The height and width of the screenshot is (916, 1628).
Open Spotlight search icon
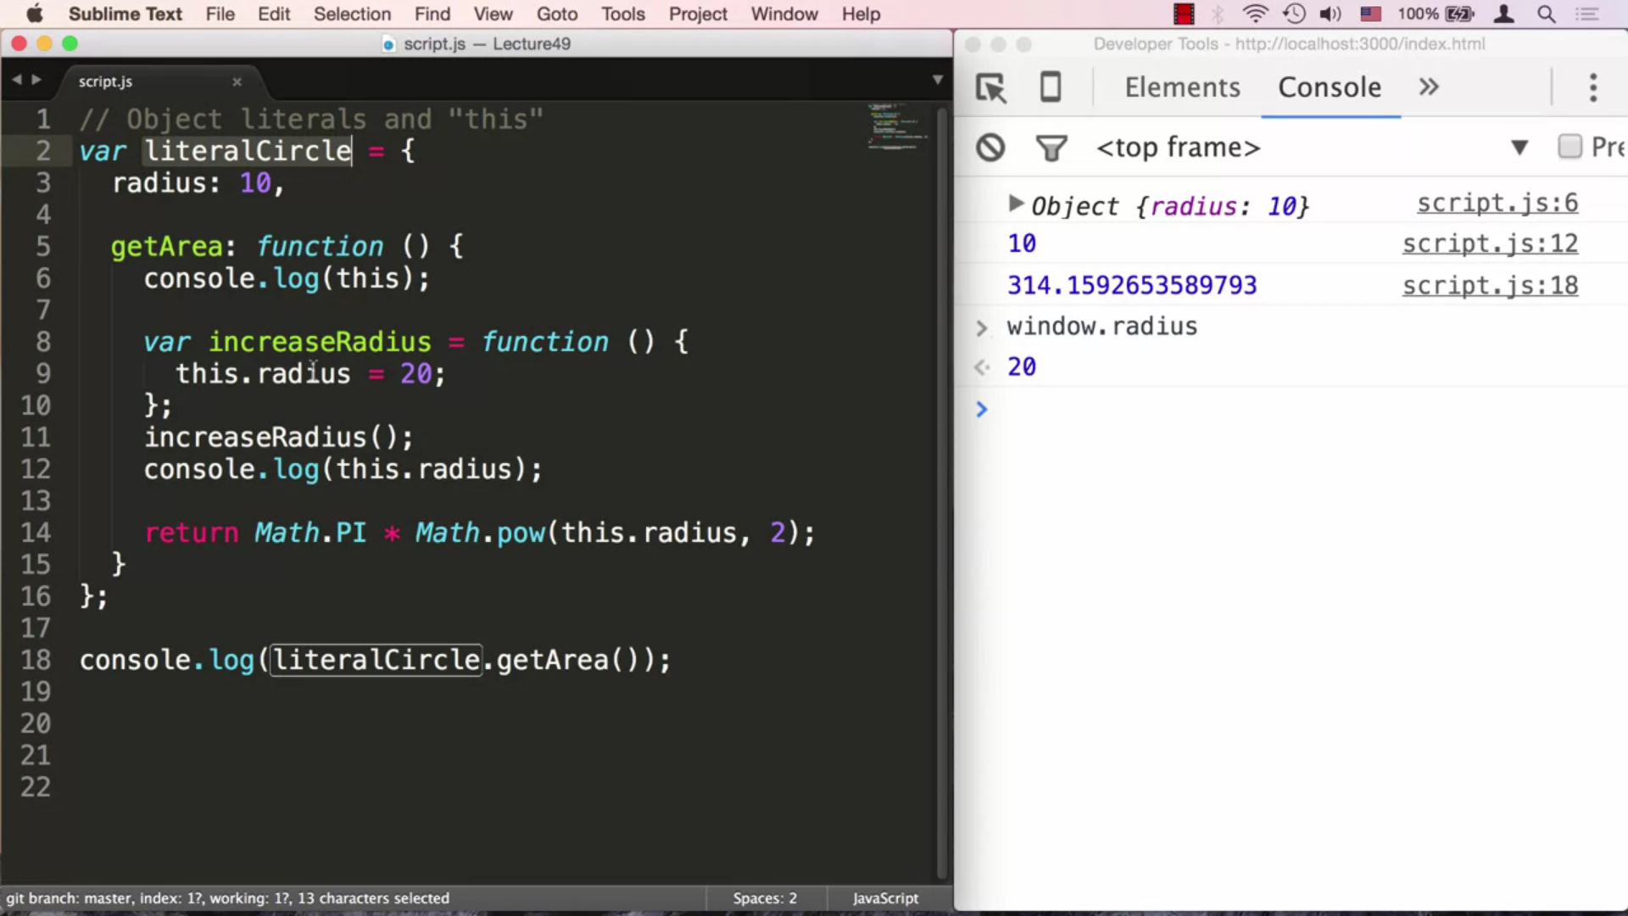click(1547, 14)
